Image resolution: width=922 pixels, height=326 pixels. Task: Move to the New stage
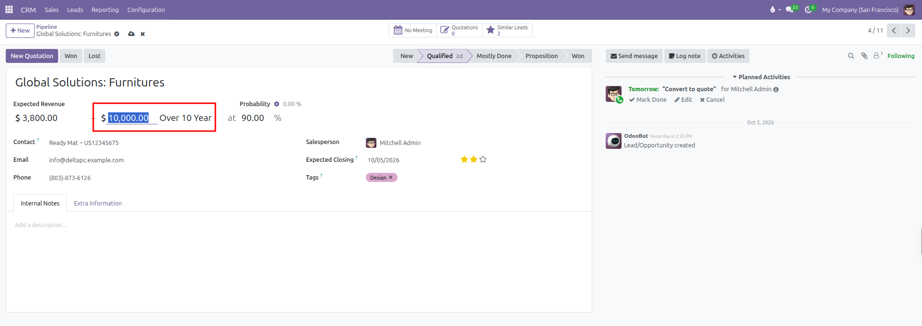click(406, 56)
